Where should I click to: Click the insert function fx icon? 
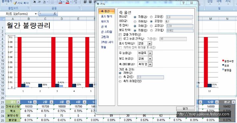[x=55, y=14]
